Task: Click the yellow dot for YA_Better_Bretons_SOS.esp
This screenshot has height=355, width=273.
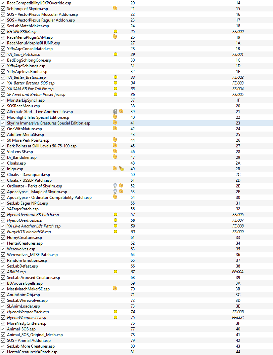Action: 116,83
